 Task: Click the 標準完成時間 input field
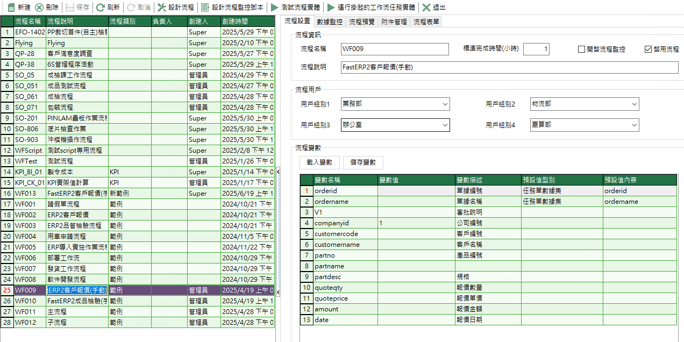pos(537,49)
